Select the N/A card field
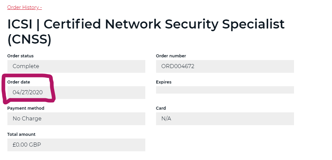The height and width of the screenshot is (160, 332). 225,119
